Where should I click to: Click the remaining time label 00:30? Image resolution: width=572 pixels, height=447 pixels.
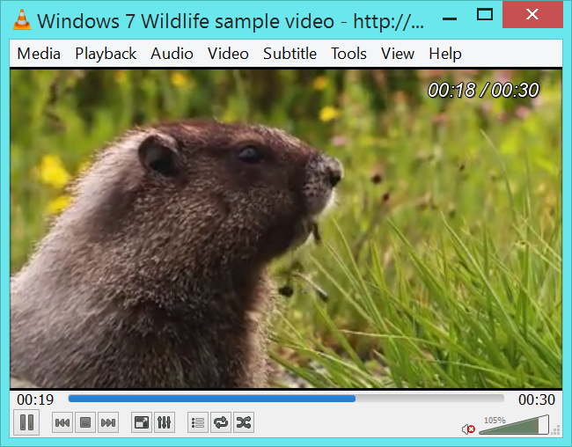(x=536, y=399)
